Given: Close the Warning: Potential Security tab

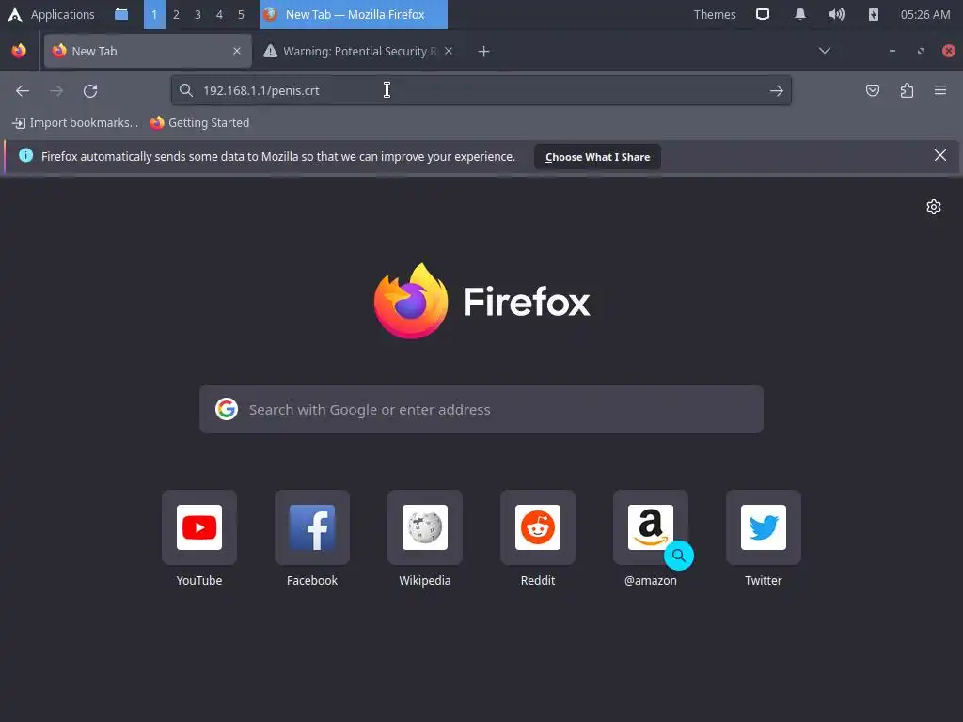Looking at the screenshot, I should point(449,51).
